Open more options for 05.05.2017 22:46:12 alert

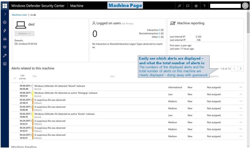[241, 101]
